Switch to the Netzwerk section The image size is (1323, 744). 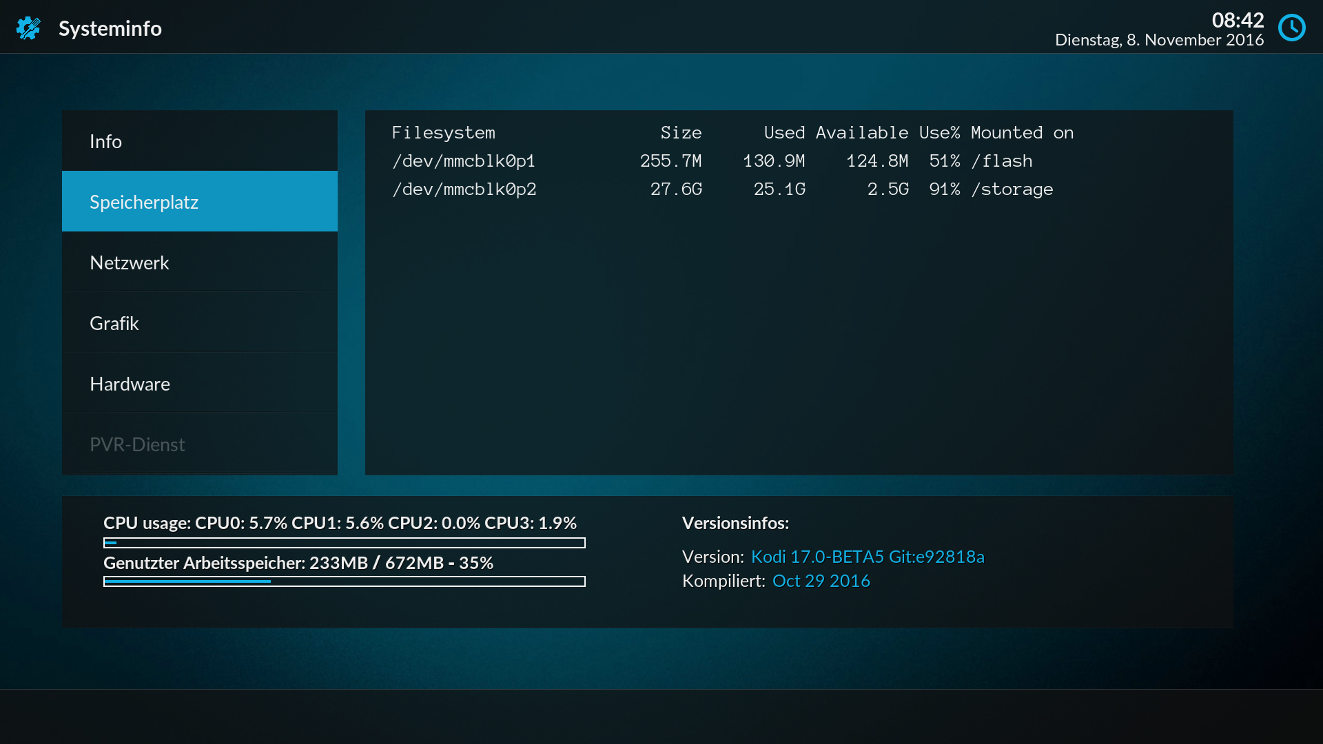pos(200,262)
